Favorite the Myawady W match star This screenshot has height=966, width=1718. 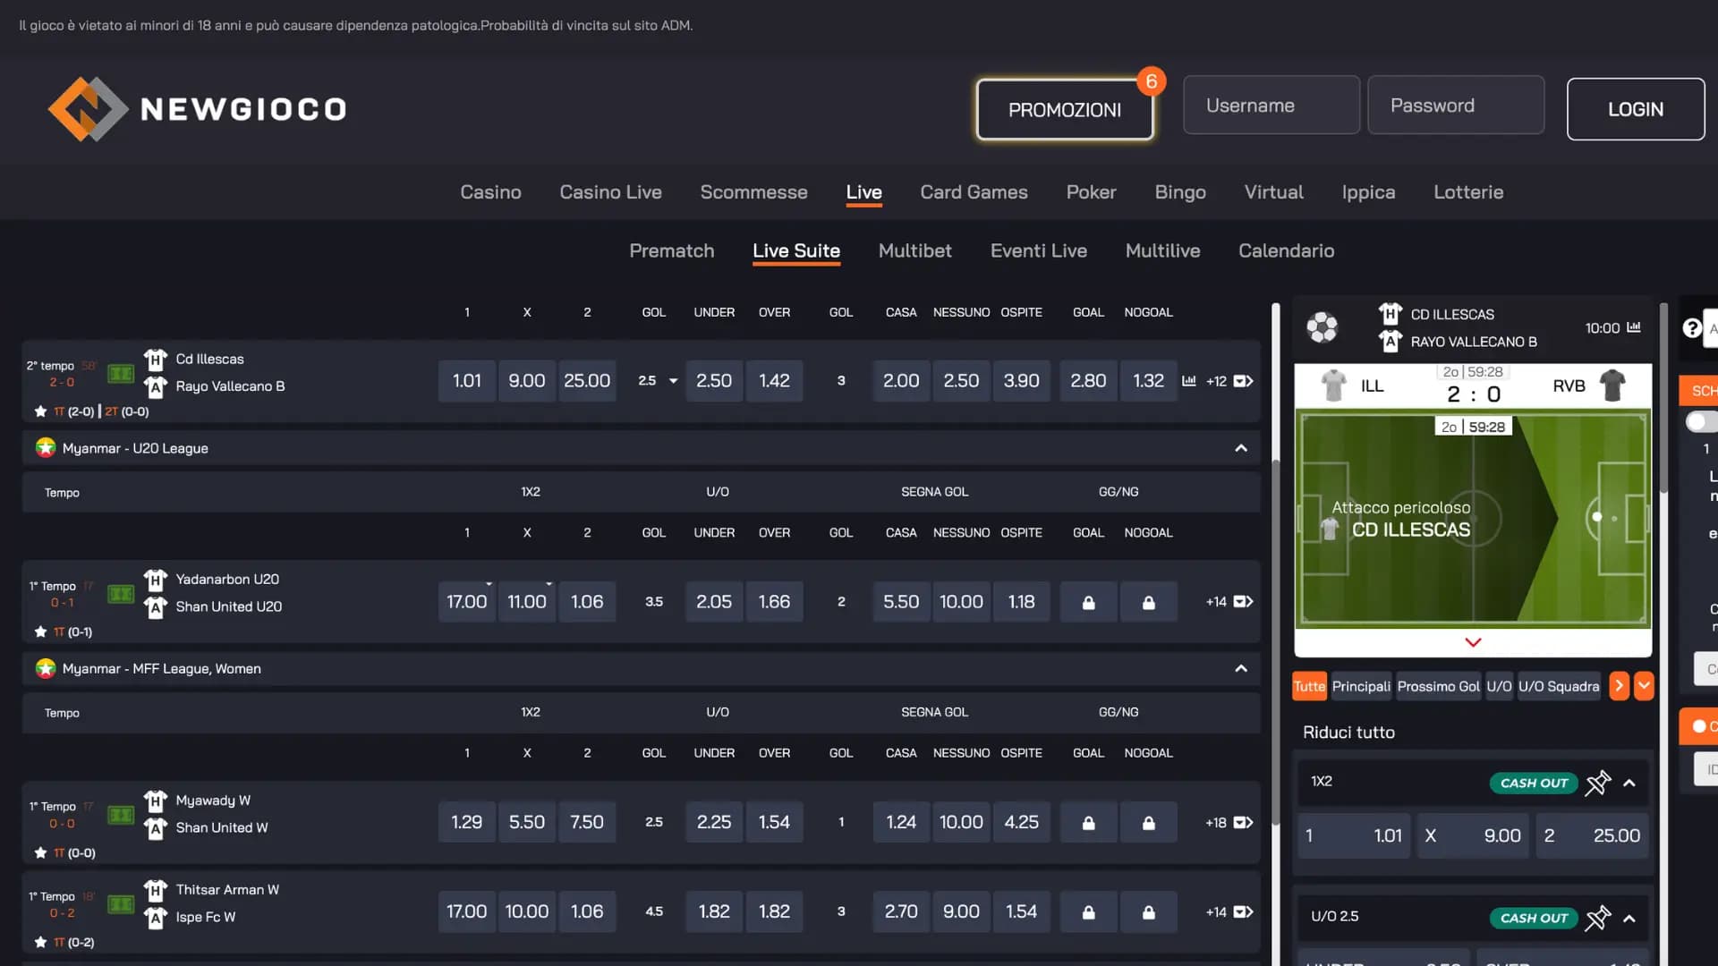[40, 852]
